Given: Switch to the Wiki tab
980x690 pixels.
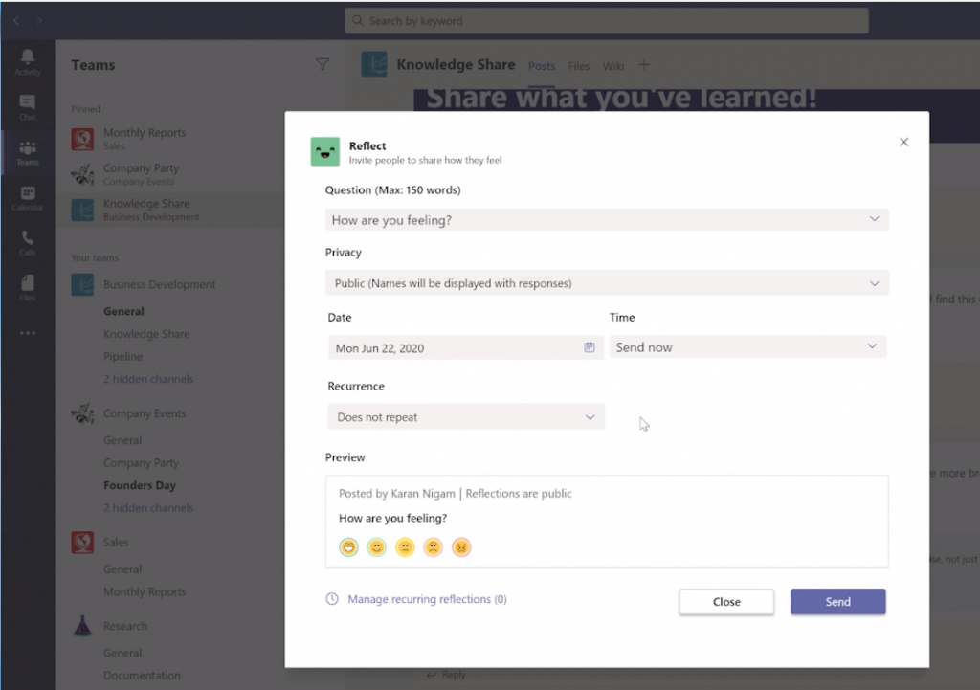Looking at the screenshot, I should tap(612, 66).
